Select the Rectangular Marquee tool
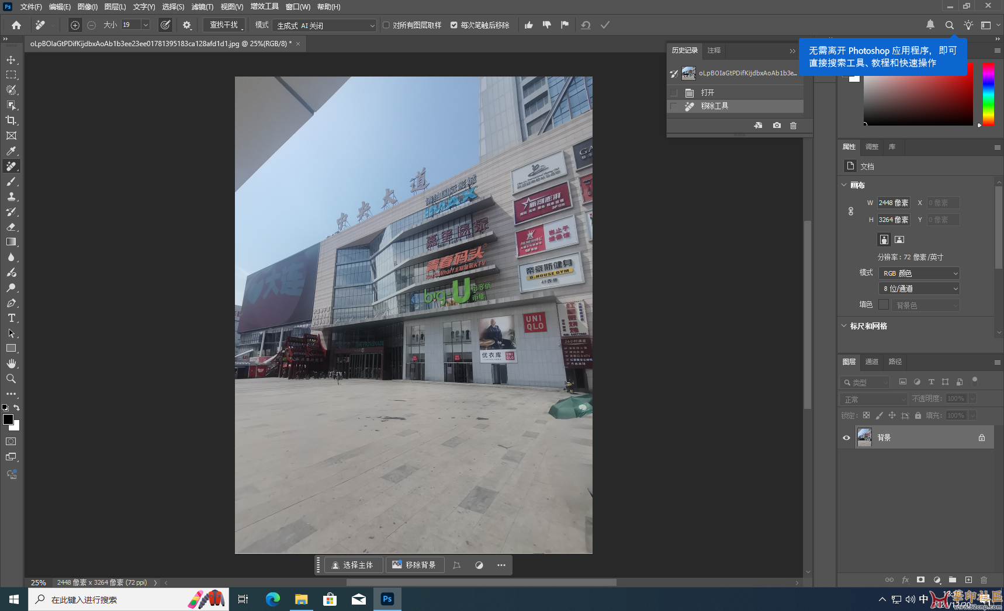The image size is (1004, 611). click(11, 75)
